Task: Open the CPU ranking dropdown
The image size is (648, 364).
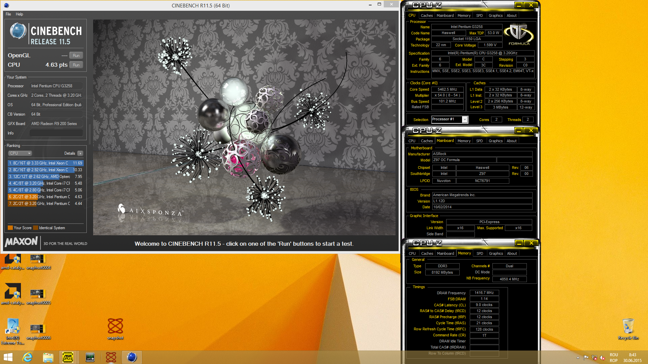Action: point(20,153)
